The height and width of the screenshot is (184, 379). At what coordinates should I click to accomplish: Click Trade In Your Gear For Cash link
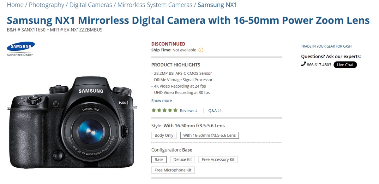[x=326, y=46]
